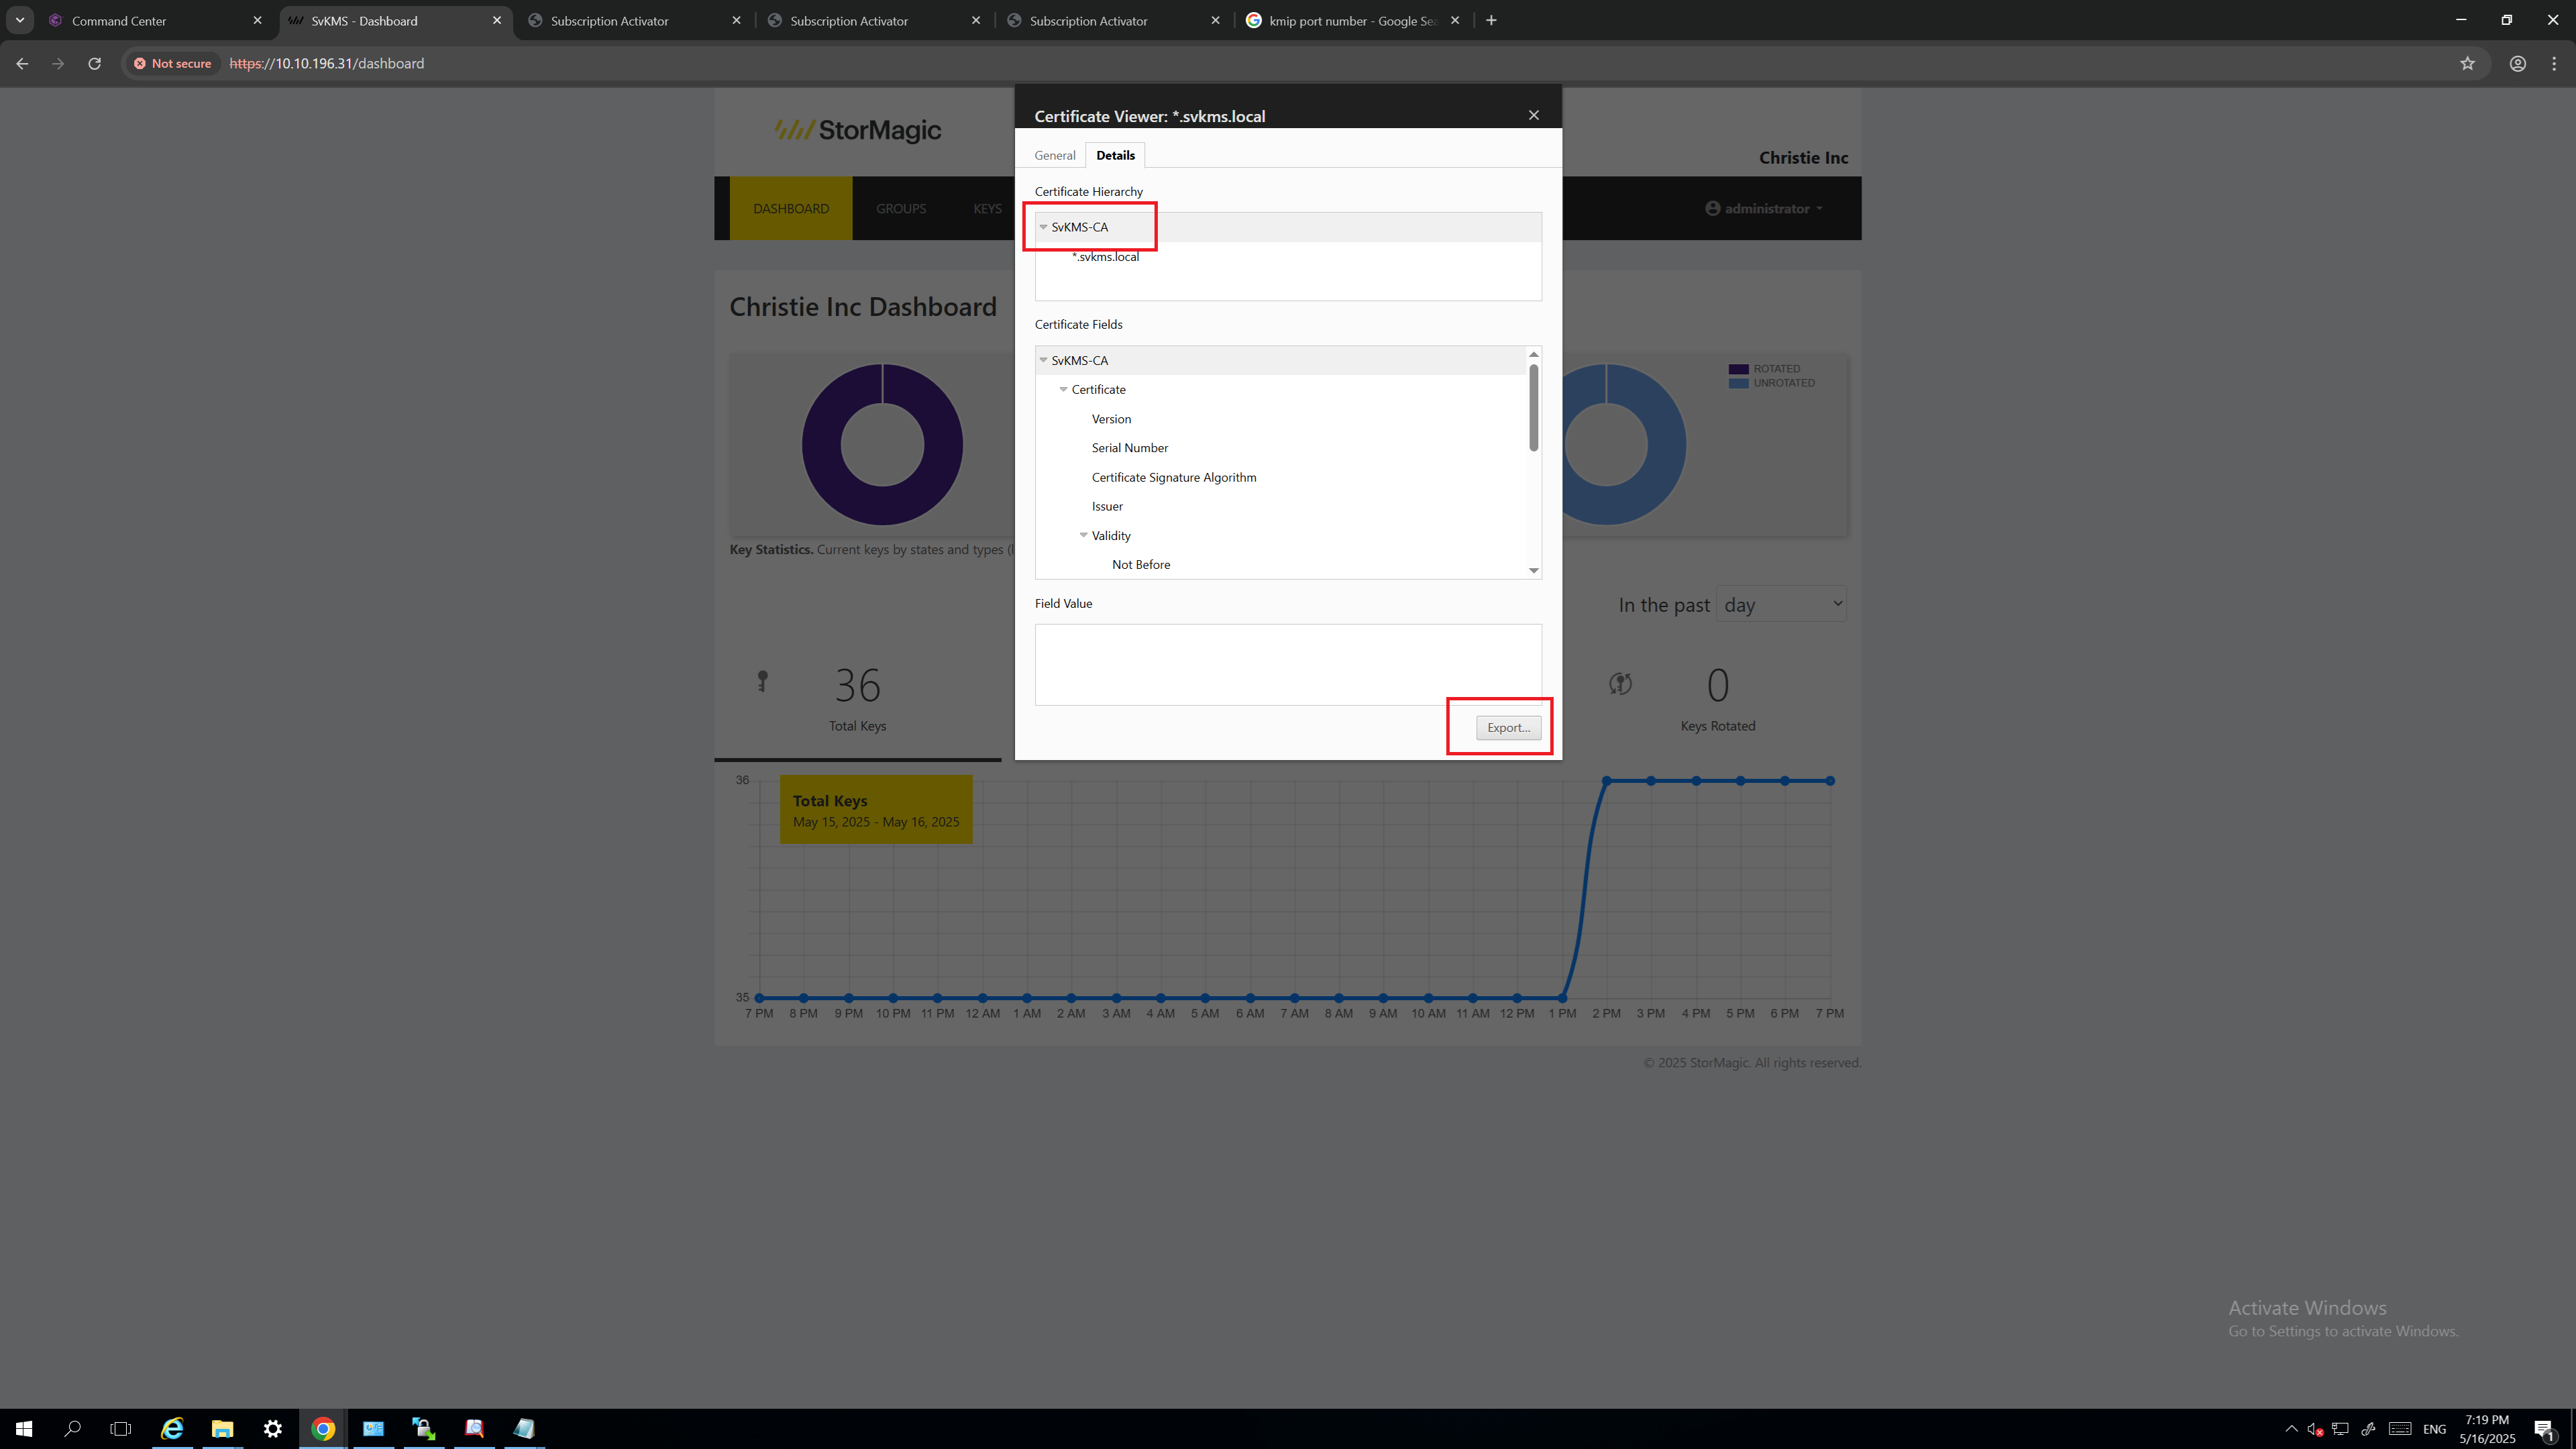The width and height of the screenshot is (2576, 1449).
Task: Click Chrome icon on taskbar
Action: tap(322, 1428)
